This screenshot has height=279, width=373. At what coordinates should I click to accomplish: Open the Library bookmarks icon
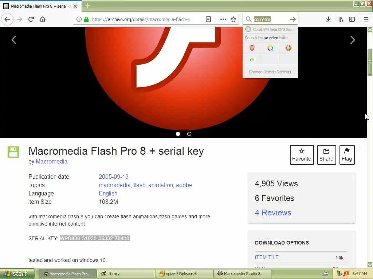[340, 19]
